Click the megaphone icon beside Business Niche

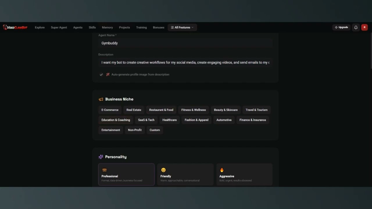click(x=101, y=99)
